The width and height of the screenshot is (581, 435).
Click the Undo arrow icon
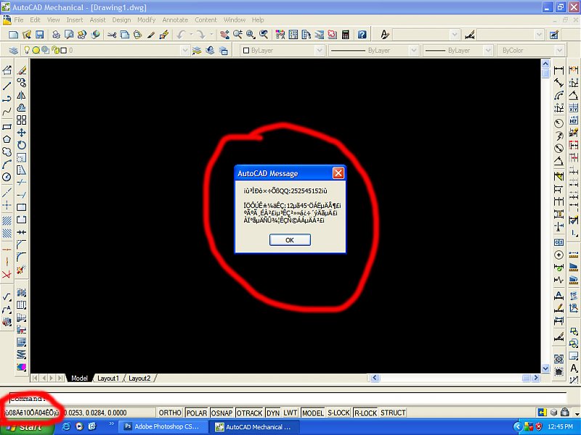coord(181,35)
